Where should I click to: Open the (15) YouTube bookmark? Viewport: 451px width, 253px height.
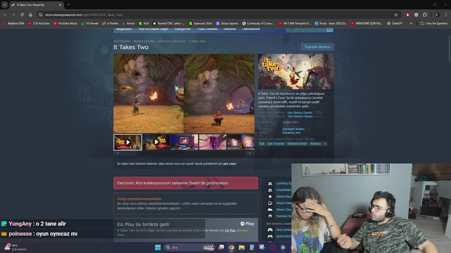point(39,24)
